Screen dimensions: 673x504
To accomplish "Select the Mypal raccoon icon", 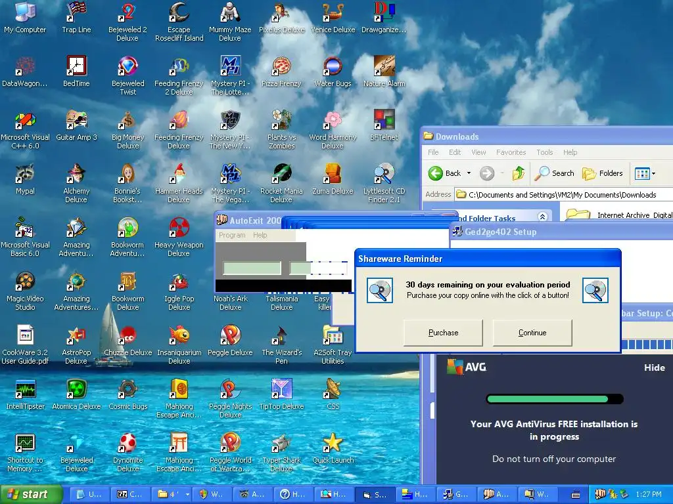I will click(x=25, y=180).
